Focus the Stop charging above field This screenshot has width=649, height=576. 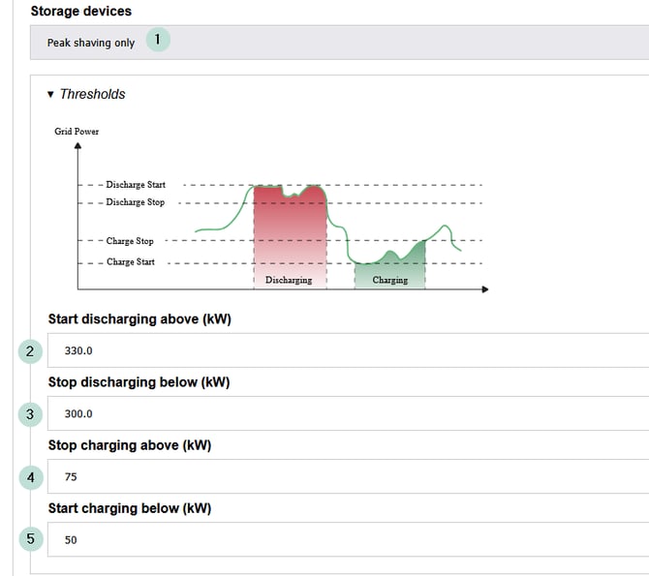[348, 476]
